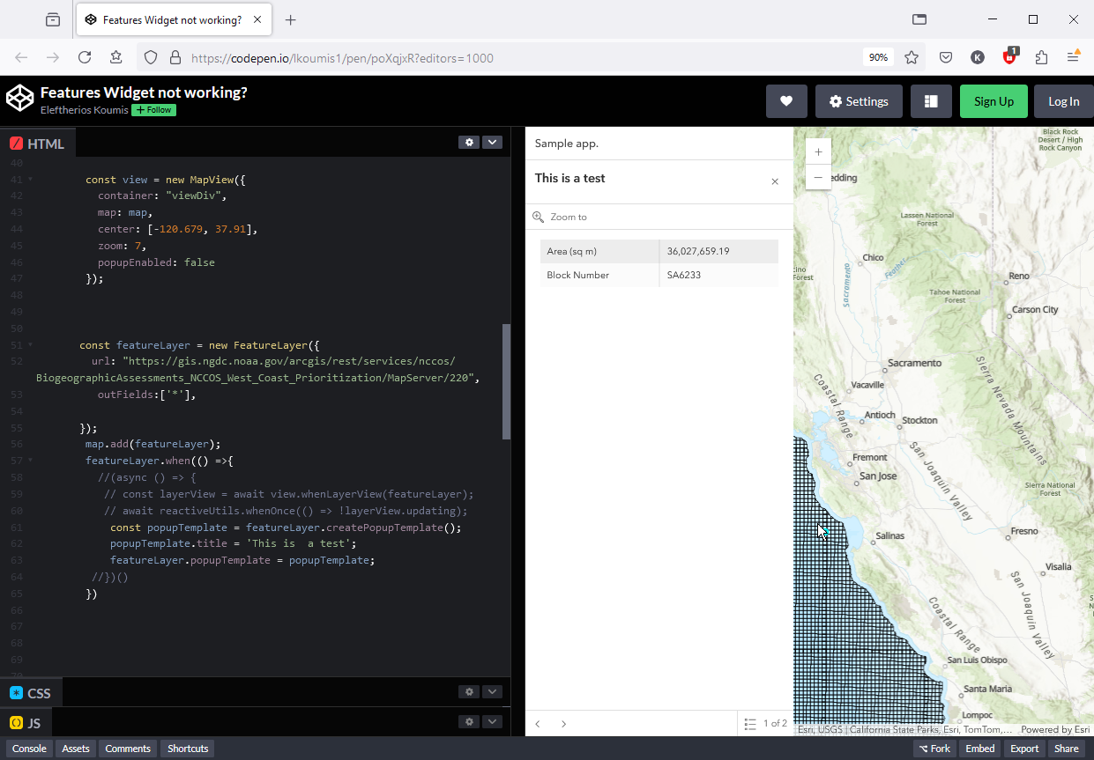Advance to next feature with right arrow
Image resolution: width=1094 pixels, height=760 pixels.
564,724
